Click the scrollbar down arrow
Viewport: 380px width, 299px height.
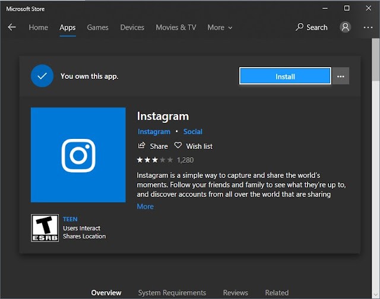pyautogui.click(x=376, y=295)
